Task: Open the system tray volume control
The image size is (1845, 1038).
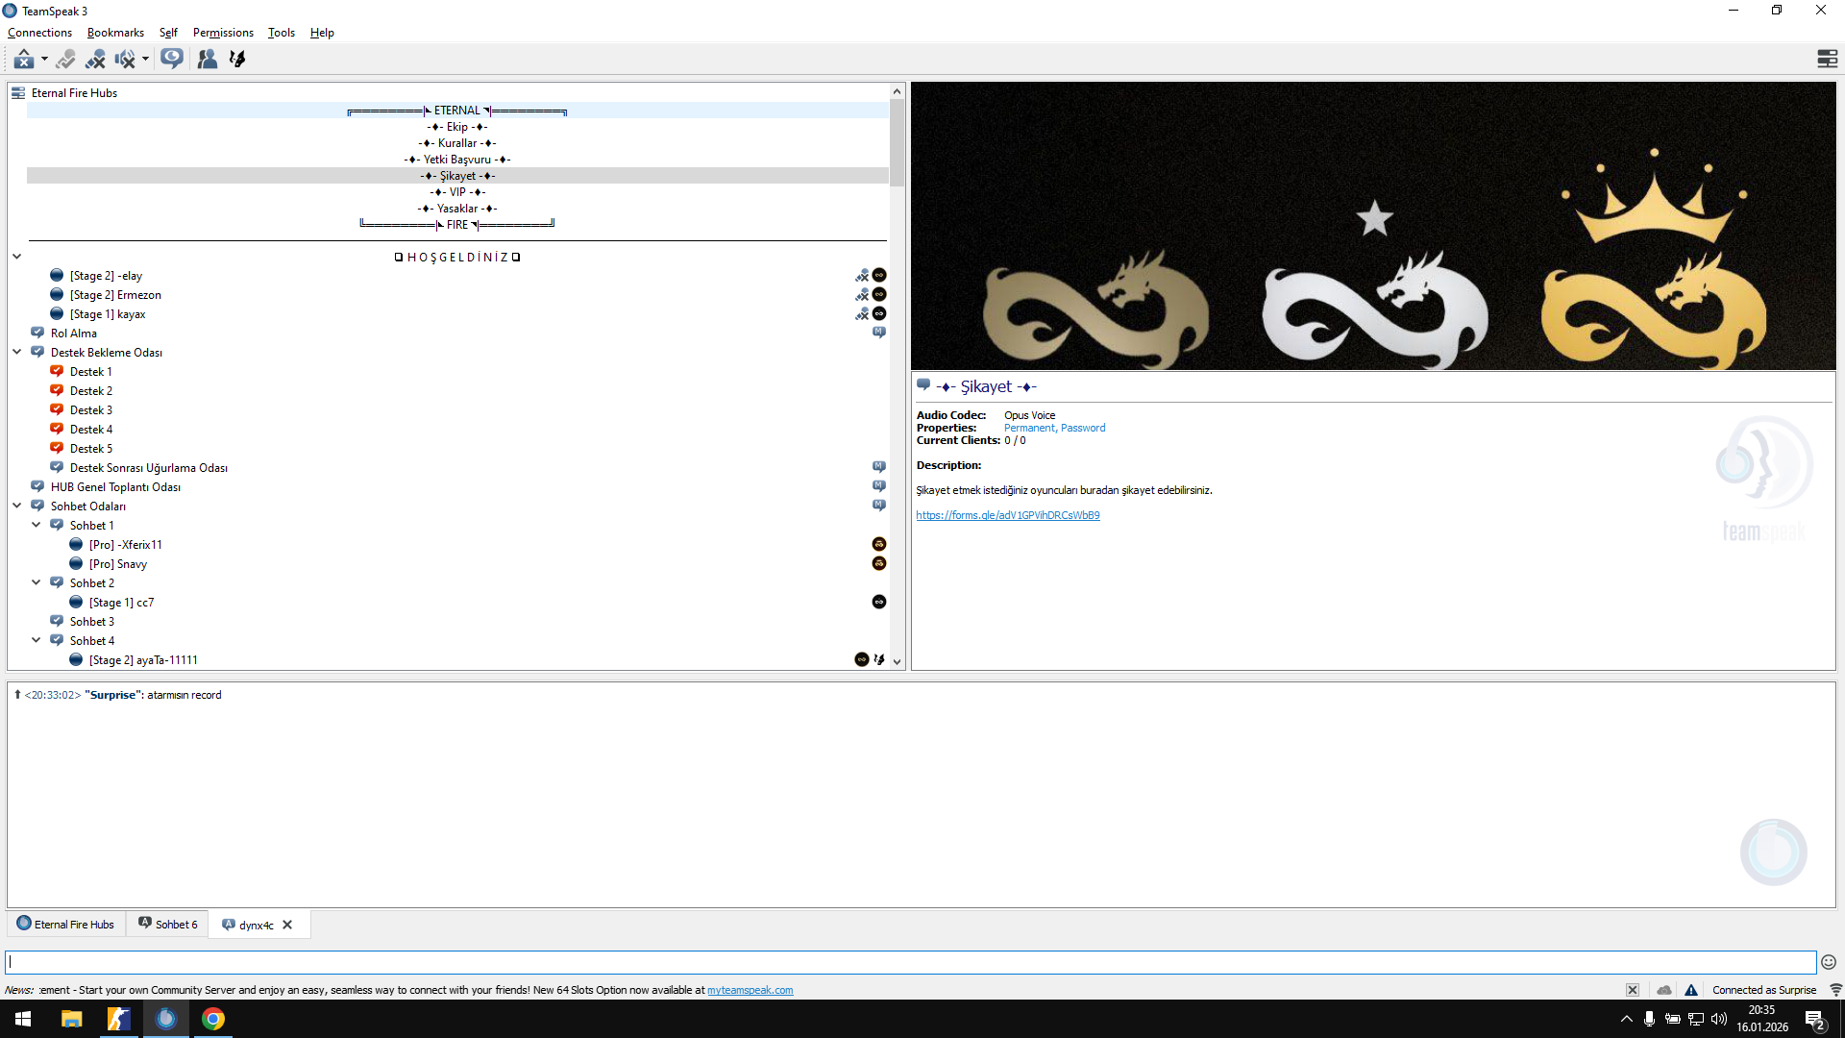Action: click(1719, 1019)
